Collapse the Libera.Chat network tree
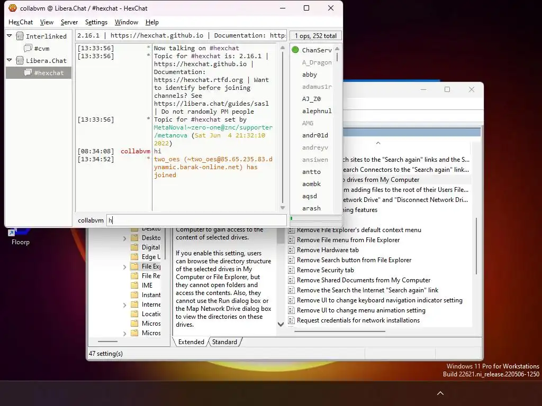Image resolution: width=542 pixels, height=406 pixels. click(10, 60)
